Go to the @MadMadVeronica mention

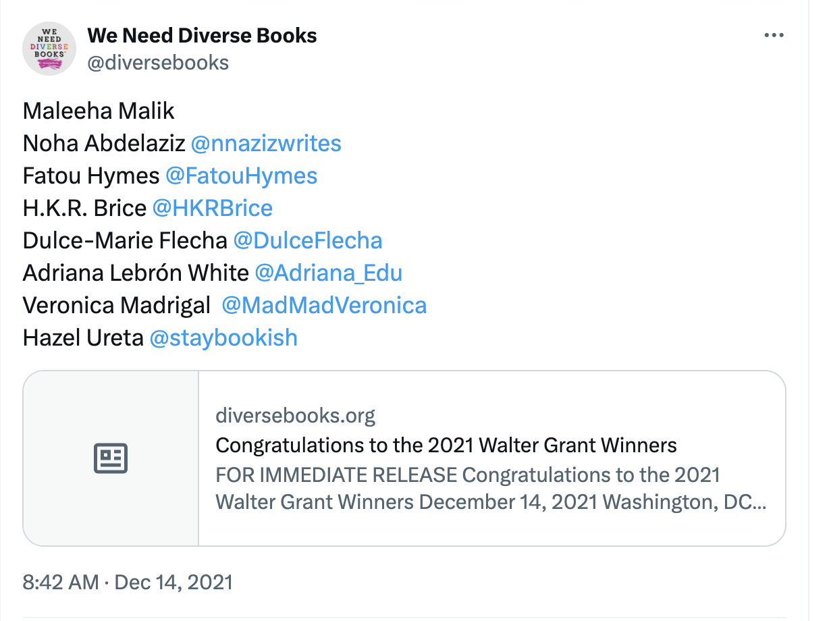(324, 305)
